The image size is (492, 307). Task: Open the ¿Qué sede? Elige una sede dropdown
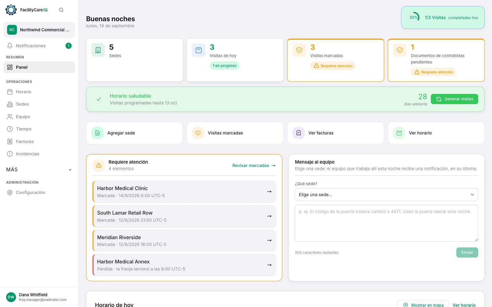coord(386,195)
